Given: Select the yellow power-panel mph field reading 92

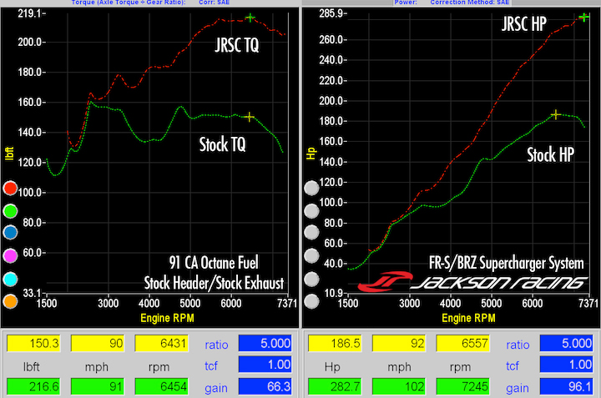Looking at the screenshot, I should pyautogui.click(x=399, y=343).
